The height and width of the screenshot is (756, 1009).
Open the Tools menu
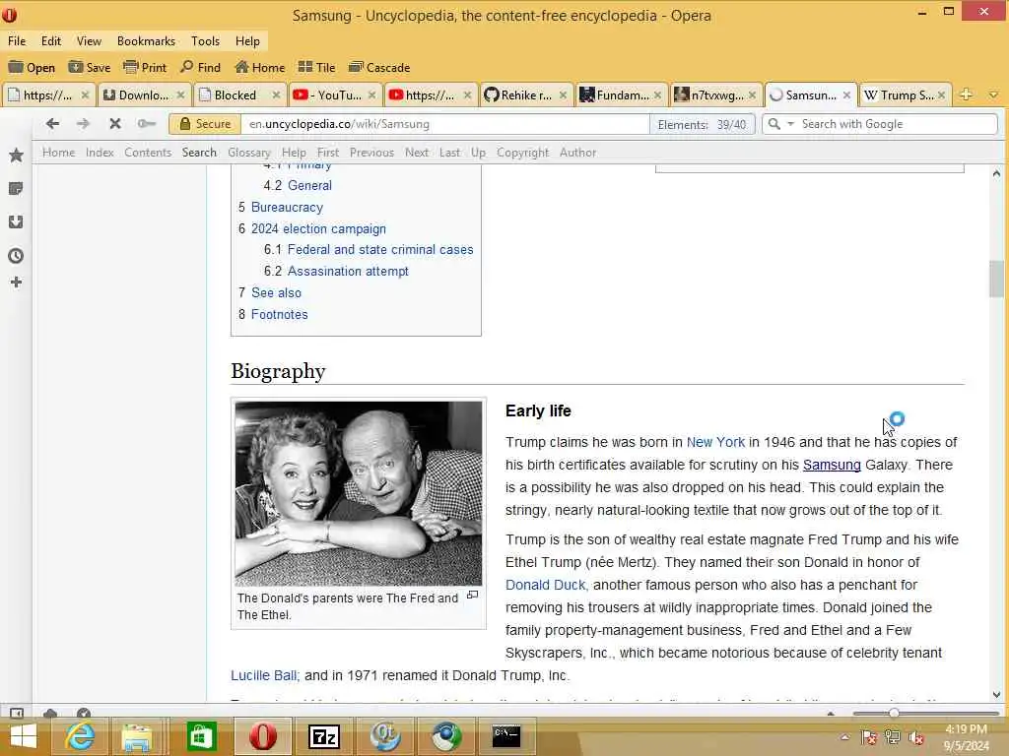click(205, 41)
